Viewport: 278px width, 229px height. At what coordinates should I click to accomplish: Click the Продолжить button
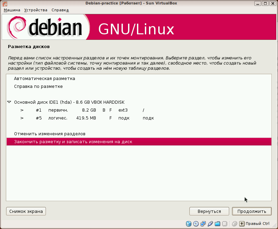(x=252, y=211)
